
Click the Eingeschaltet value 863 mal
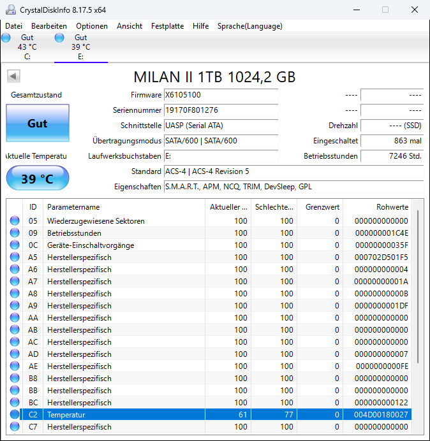click(x=392, y=141)
